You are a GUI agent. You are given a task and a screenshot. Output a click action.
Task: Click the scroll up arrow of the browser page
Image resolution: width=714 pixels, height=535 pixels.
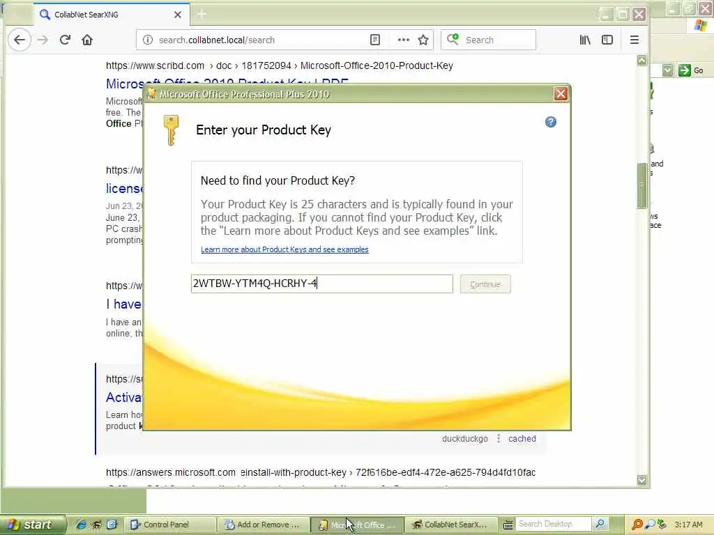tap(642, 61)
